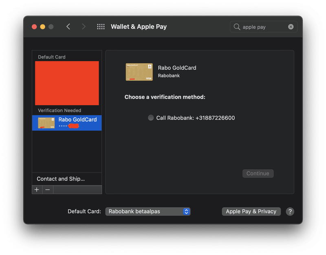
Task: Open help with the question mark button
Action: pyautogui.click(x=290, y=211)
